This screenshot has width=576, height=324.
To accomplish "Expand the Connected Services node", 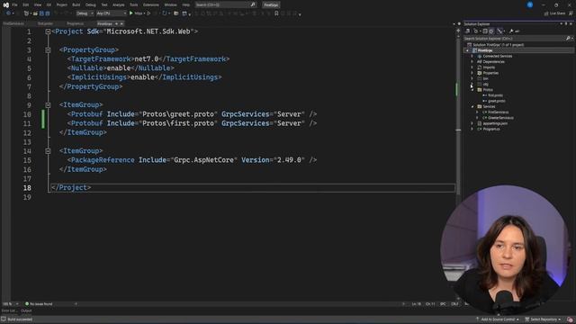I will [472, 56].
